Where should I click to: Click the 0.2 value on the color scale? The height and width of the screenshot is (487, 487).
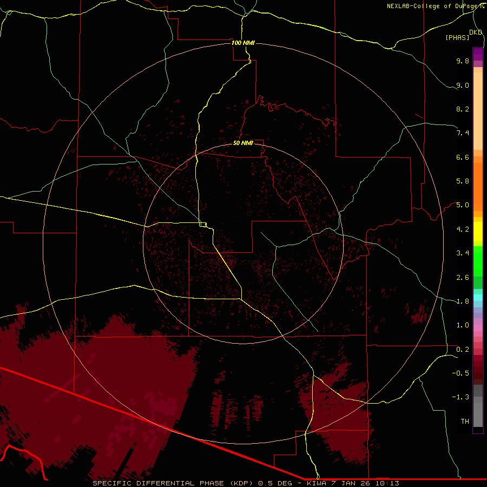click(x=463, y=350)
